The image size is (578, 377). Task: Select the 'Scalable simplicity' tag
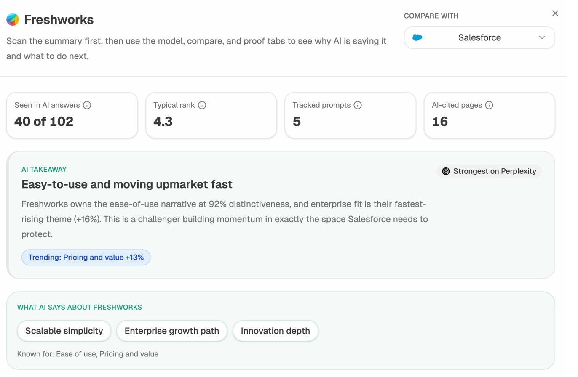click(64, 331)
